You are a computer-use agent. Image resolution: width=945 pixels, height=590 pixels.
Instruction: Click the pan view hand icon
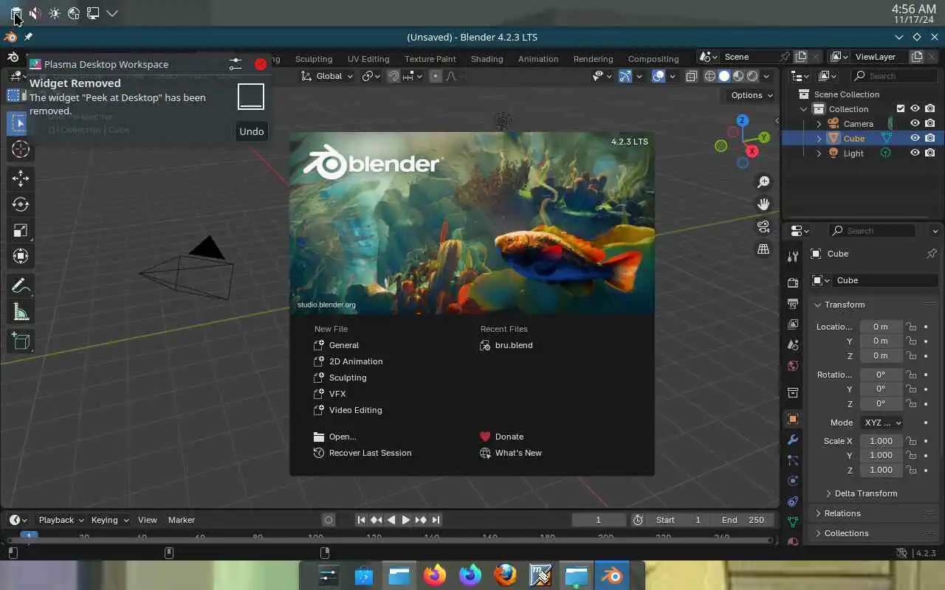(763, 204)
